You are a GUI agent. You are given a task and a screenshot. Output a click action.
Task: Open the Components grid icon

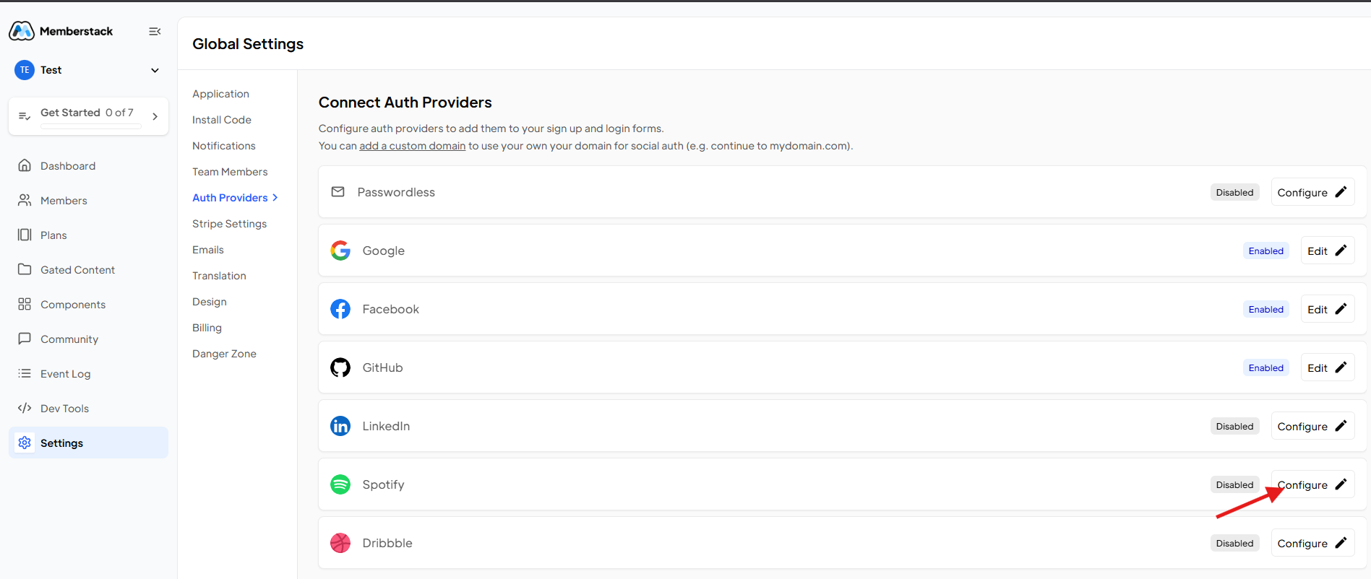click(25, 304)
